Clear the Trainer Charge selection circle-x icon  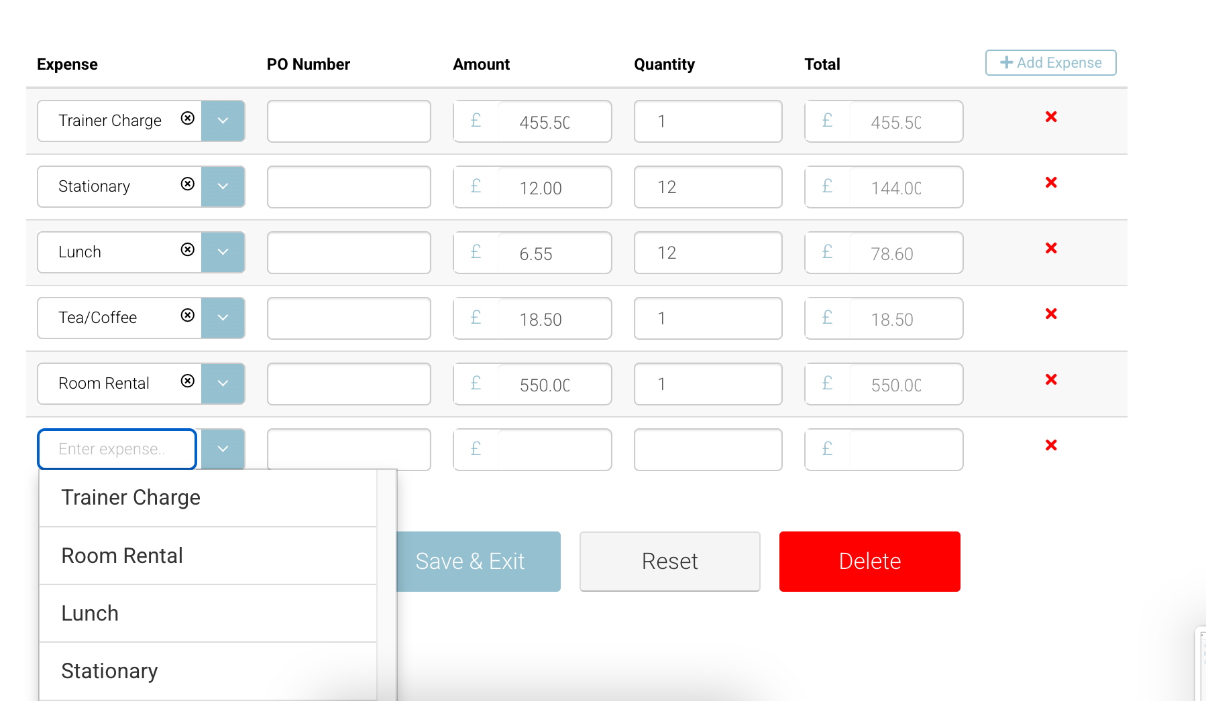[x=188, y=119]
